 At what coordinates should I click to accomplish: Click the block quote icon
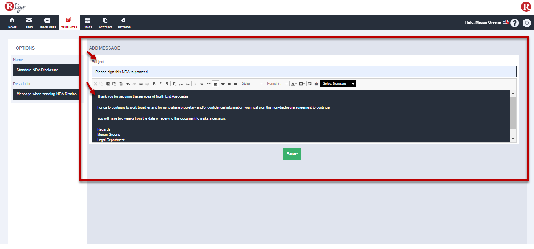209,84
